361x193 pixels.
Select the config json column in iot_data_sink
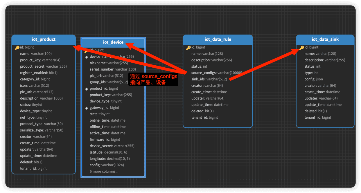coord(314,79)
